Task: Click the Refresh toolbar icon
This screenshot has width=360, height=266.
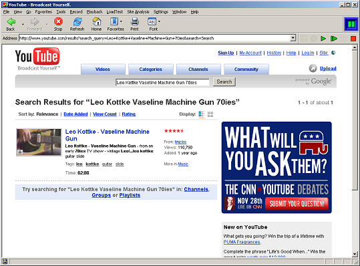Action: (77, 22)
